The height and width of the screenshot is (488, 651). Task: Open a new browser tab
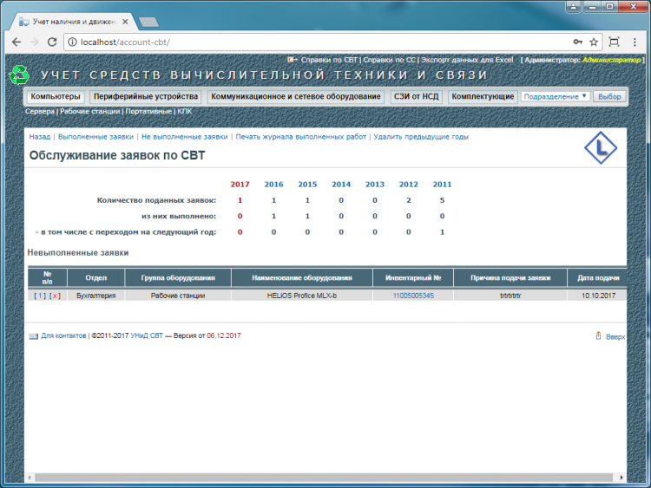click(x=148, y=22)
